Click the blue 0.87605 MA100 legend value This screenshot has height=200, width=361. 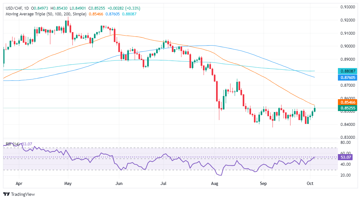pyautogui.click(x=113, y=14)
